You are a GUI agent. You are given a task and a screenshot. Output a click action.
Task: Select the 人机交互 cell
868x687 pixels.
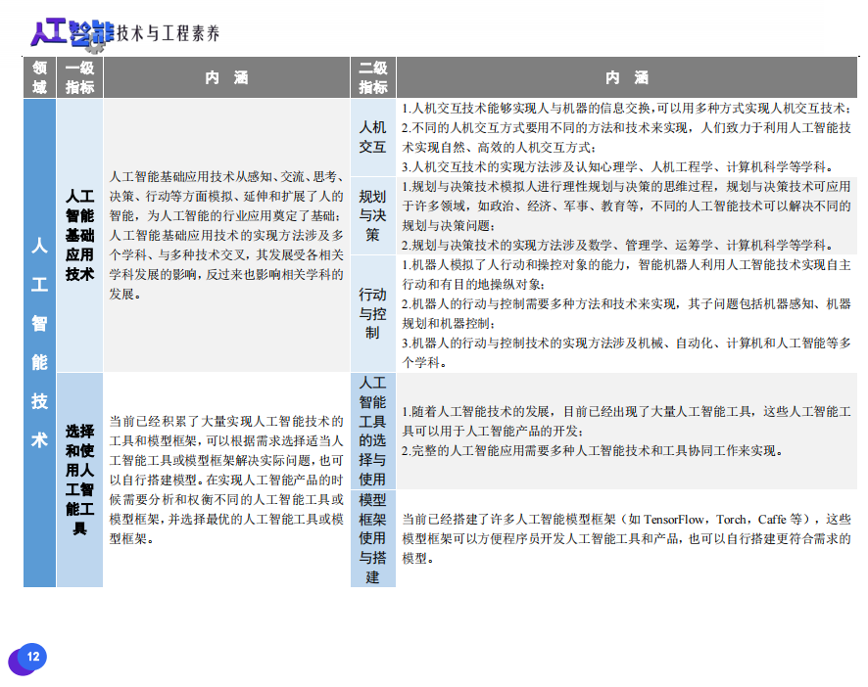(372, 137)
